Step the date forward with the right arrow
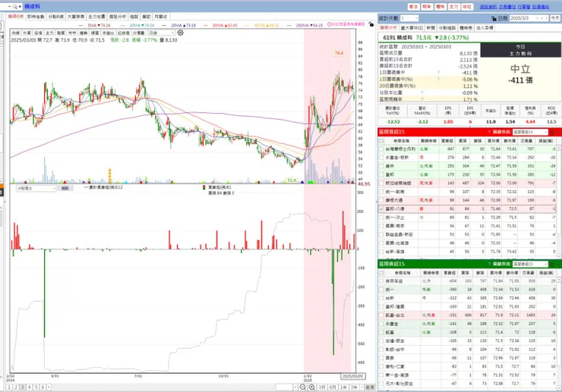The width and height of the screenshot is (562, 392). (x=546, y=18)
